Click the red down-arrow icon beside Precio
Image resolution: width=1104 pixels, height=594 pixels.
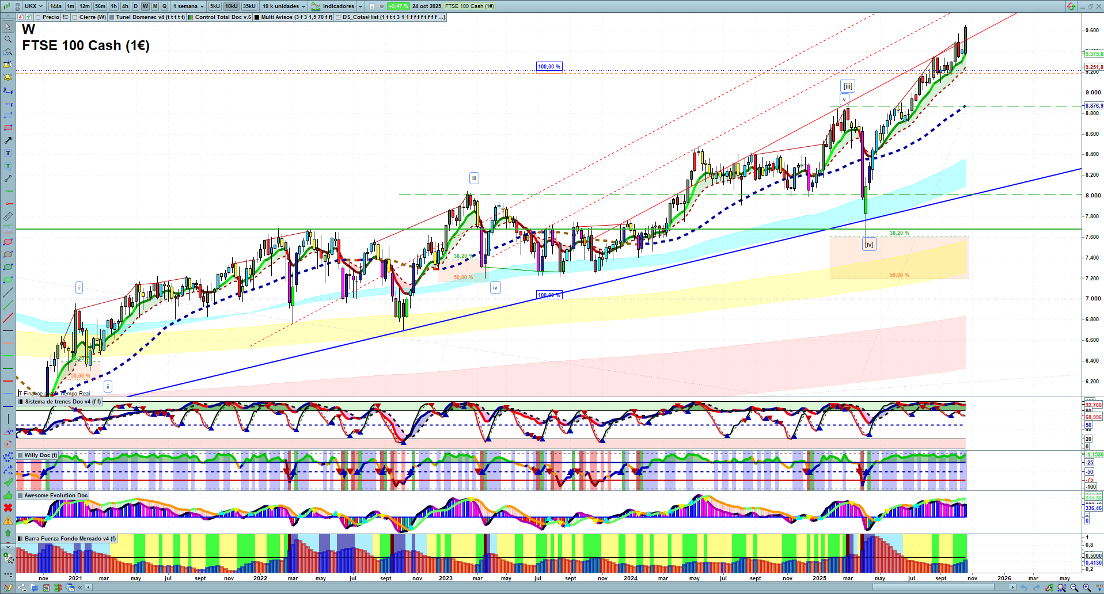point(21,17)
